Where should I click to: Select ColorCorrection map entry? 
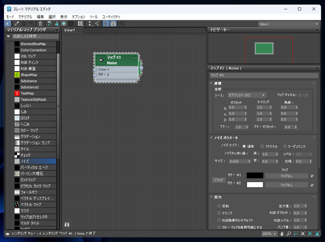click(35, 50)
